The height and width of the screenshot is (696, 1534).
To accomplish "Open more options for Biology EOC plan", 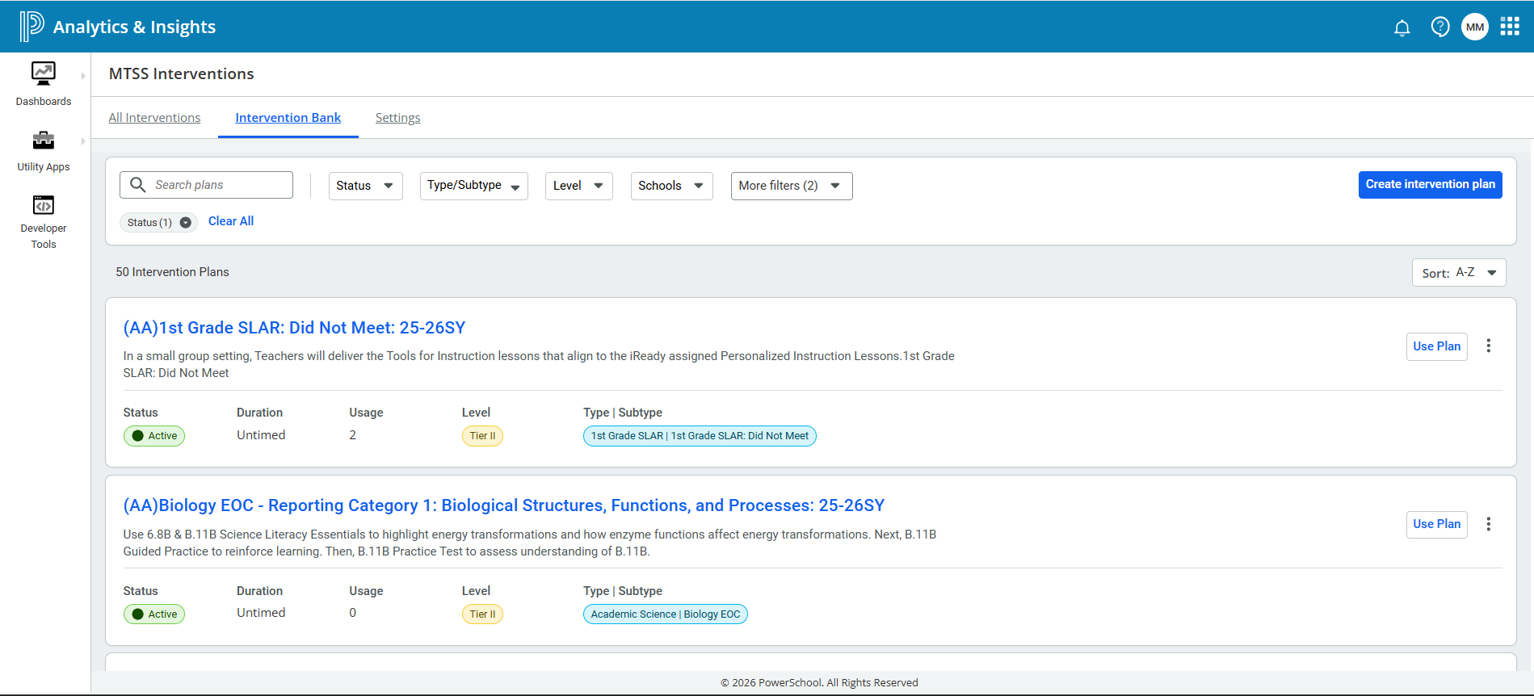I will pos(1489,524).
